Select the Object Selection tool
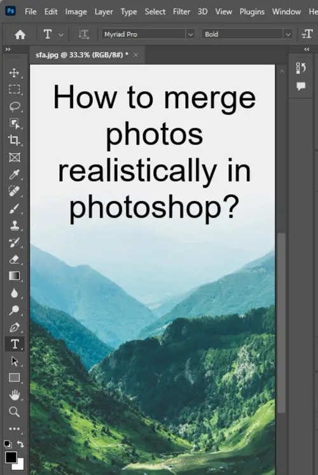The width and height of the screenshot is (318, 475). point(14,123)
